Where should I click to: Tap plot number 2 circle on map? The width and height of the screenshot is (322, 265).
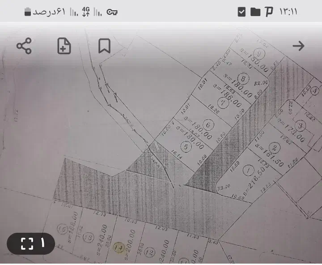click(275, 148)
